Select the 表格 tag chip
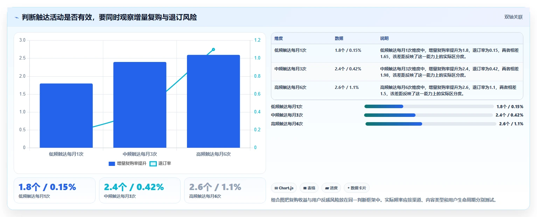 tap(309, 188)
